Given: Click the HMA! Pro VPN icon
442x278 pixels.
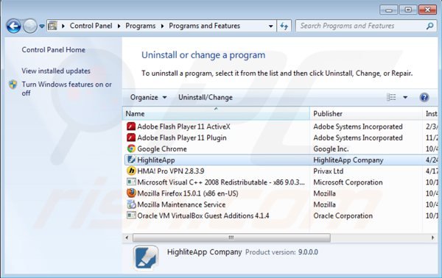Looking at the screenshot, I should click(x=131, y=171).
